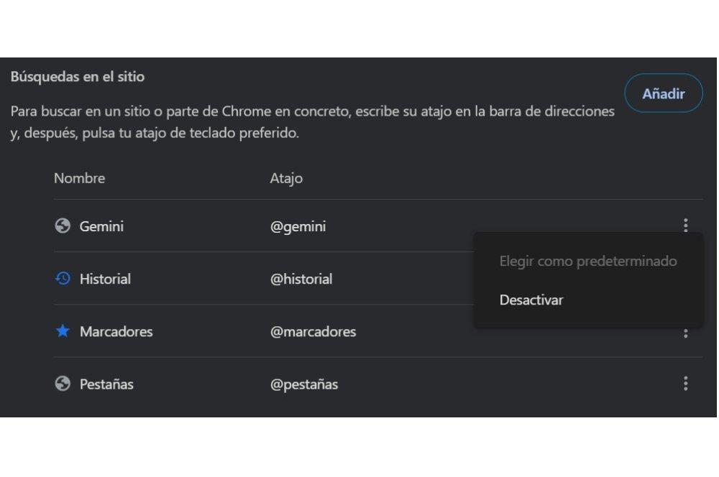Click the blue history clock icon beside Historial
The image size is (719, 477).
[64, 279]
